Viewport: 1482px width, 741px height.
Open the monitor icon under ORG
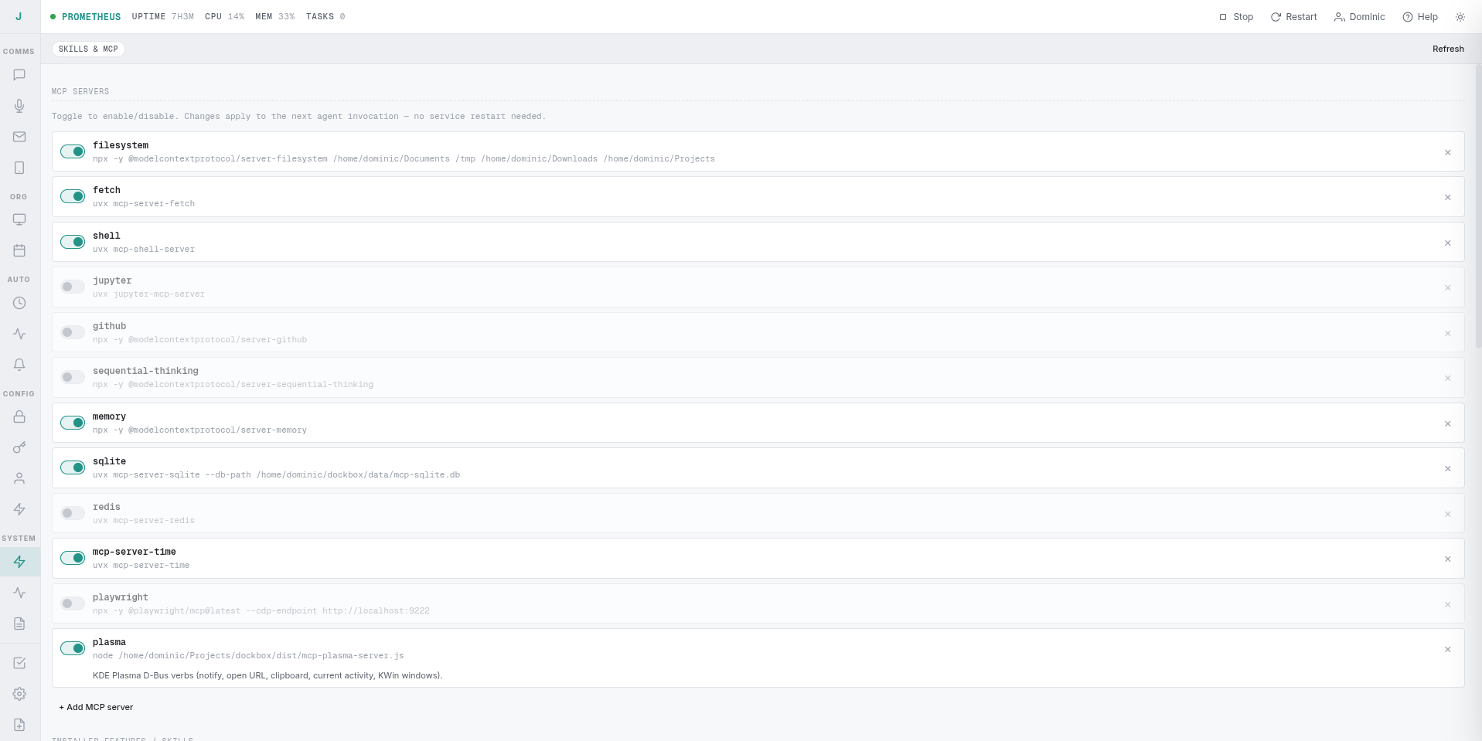[19, 219]
